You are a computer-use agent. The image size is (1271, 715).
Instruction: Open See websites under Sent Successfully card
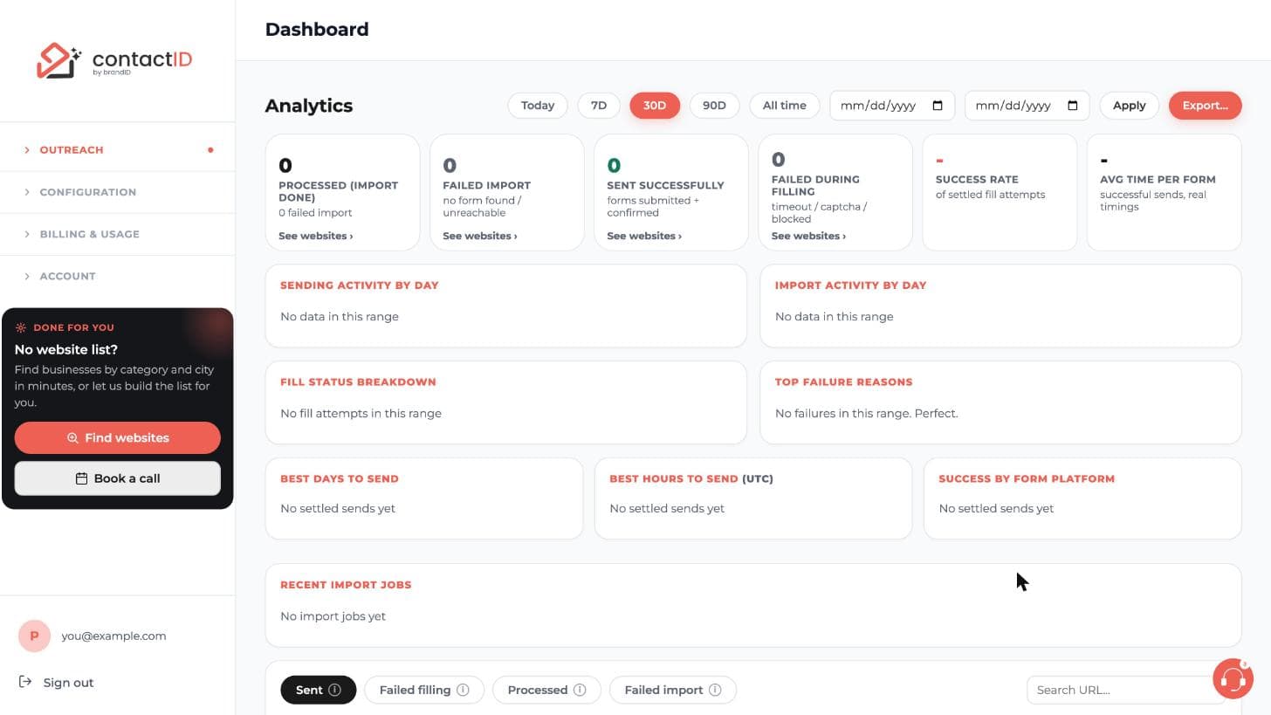644,236
